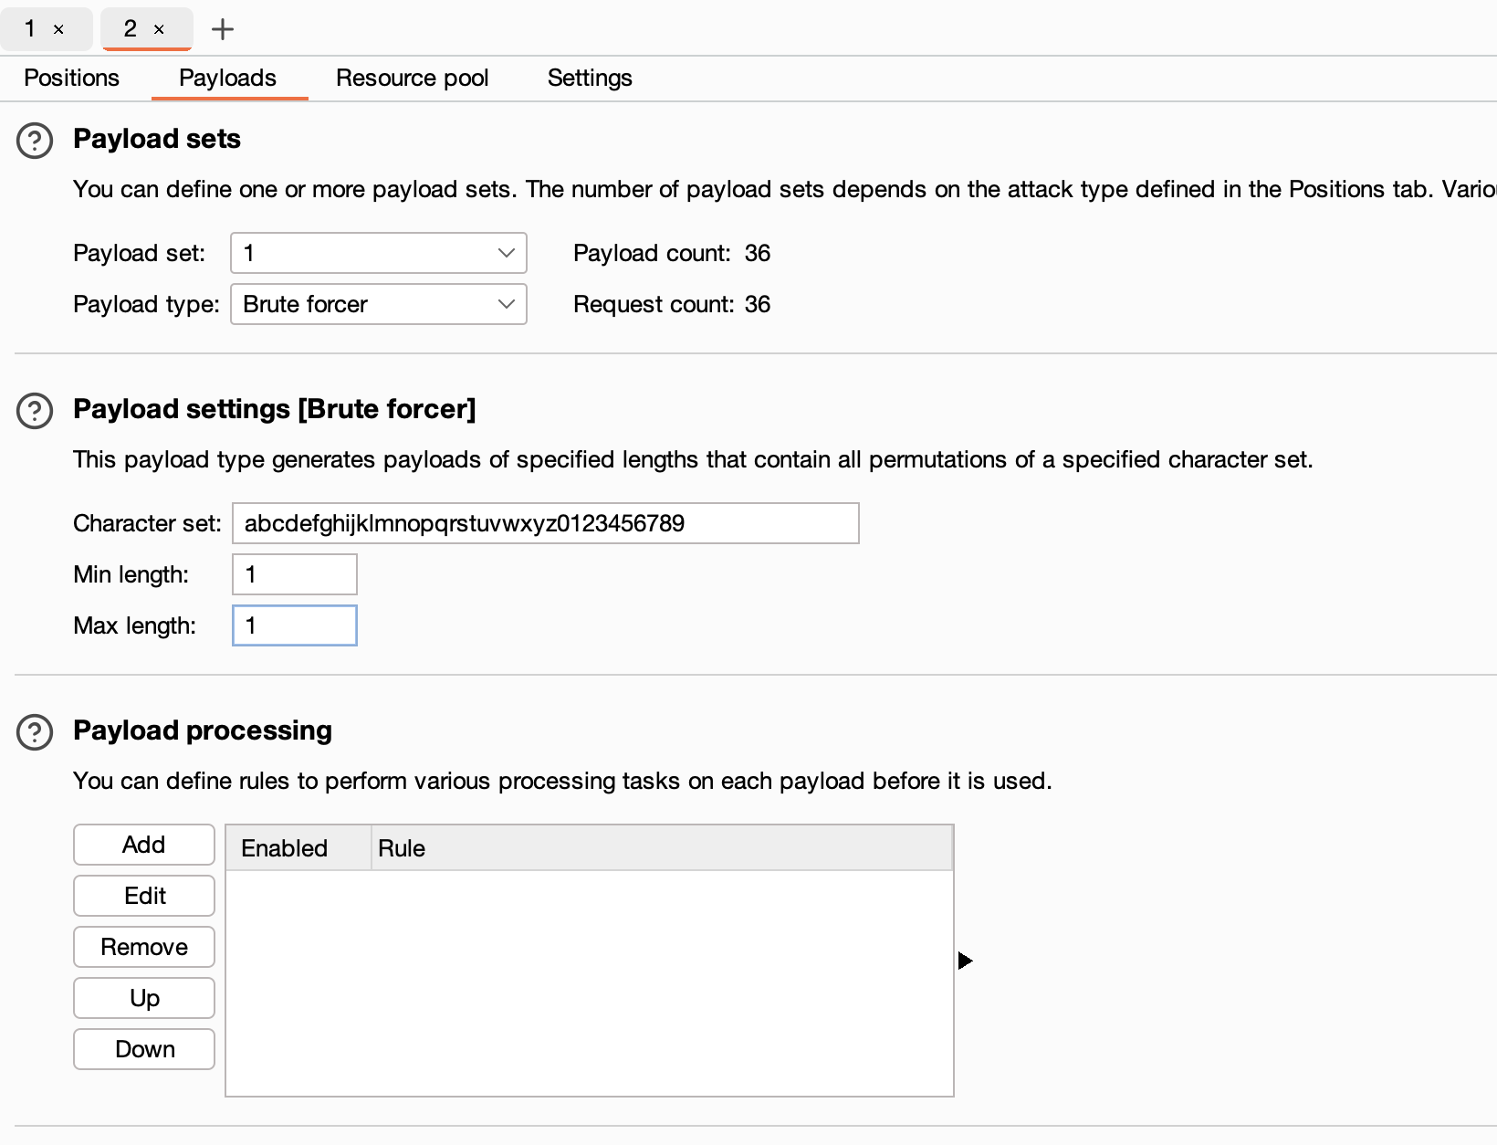
Task: Click the 'Request count: 36' text
Action: pyautogui.click(x=672, y=304)
